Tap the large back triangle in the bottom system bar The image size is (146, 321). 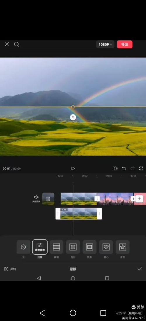[x=43, y=313]
